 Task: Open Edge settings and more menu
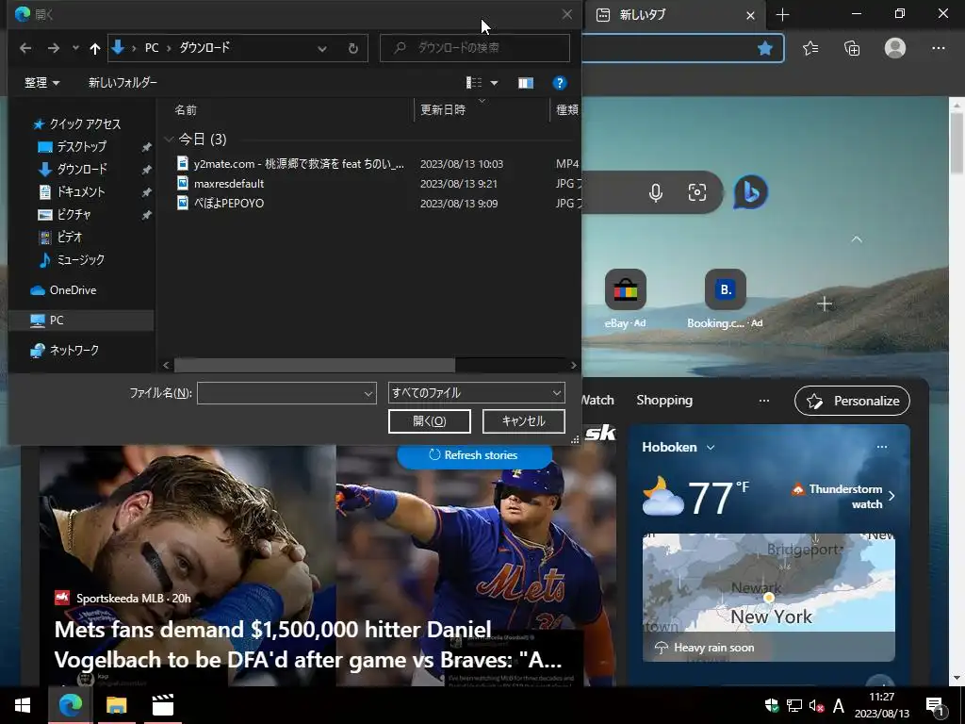[x=938, y=48]
